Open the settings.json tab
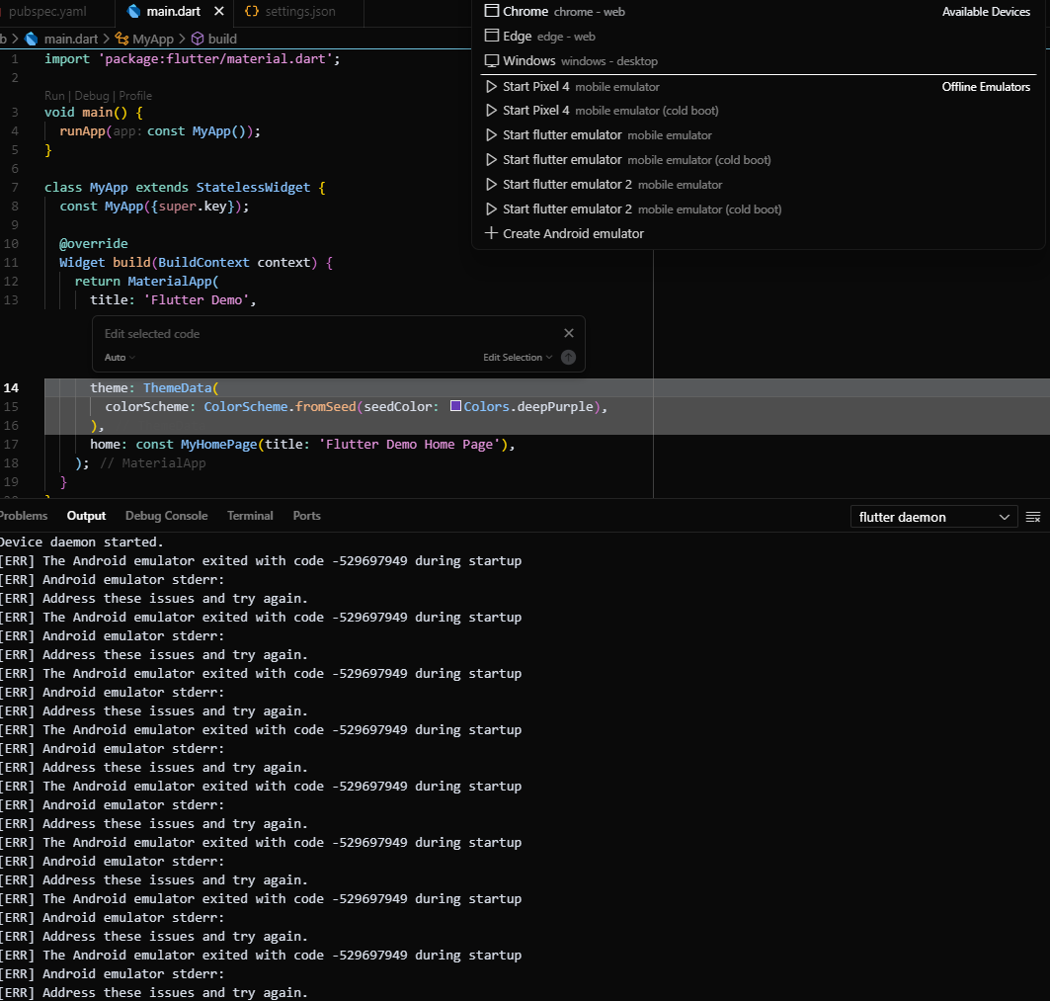The width and height of the screenshot is (1050, 1001). tap(299, 12)
